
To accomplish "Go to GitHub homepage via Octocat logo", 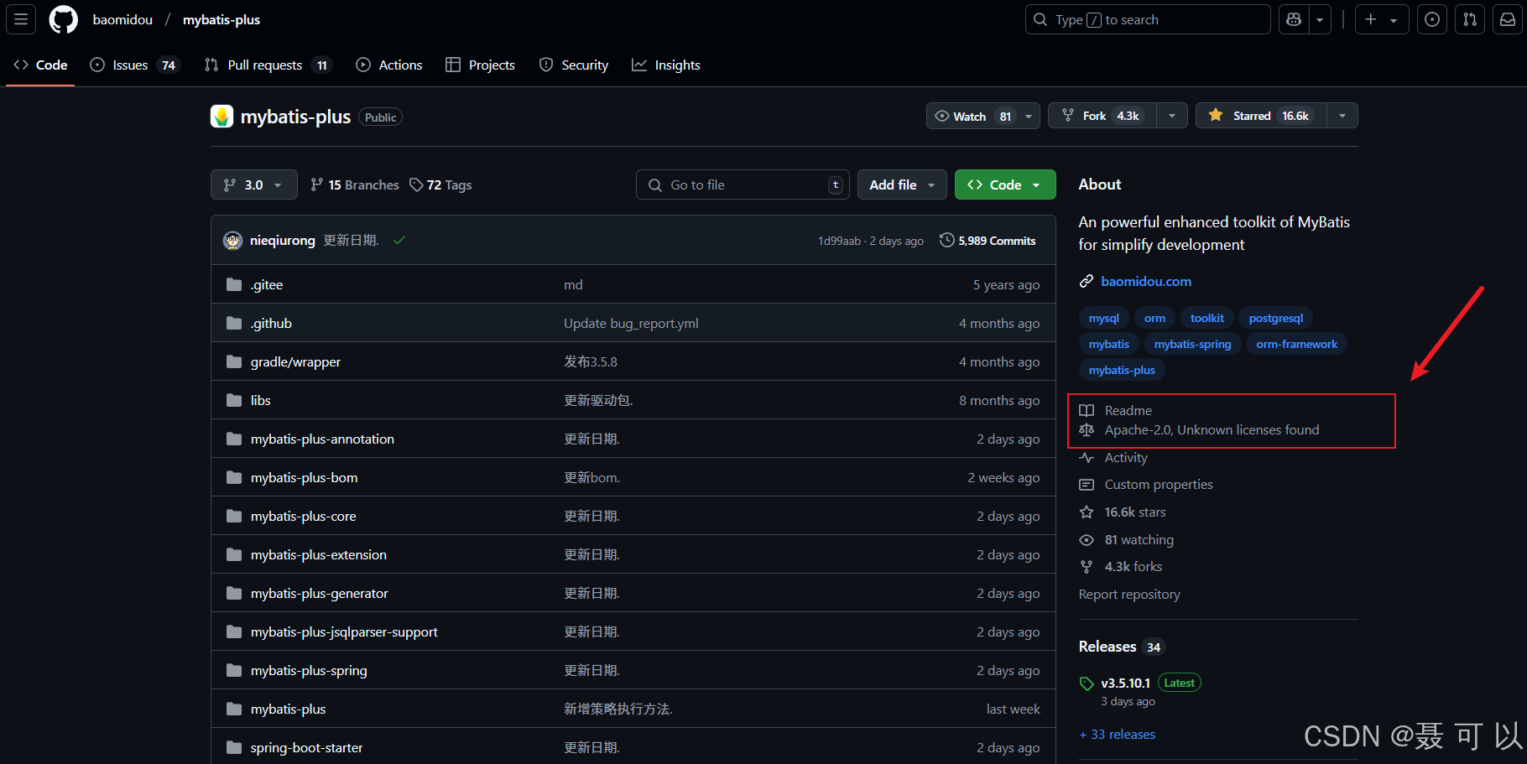I will [63, 19].
